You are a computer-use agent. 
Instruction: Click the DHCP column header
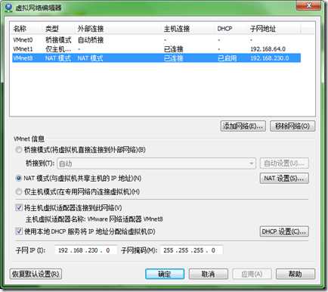[x=231, y=29]
